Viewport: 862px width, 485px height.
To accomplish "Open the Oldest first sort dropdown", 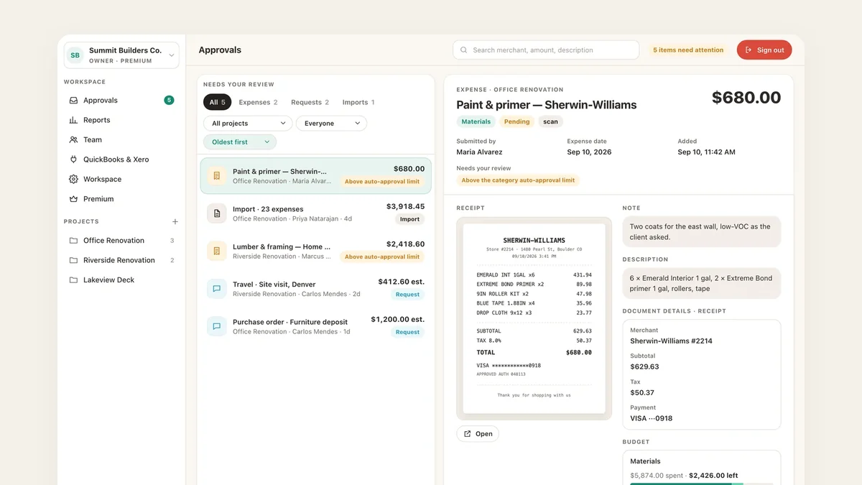I will pyautogui.click(x=240, y=142).
